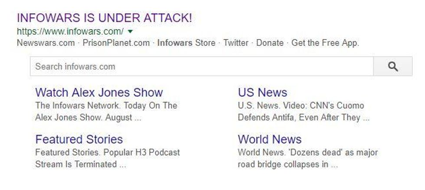The width and height of the screenshot is (425, 190).
Task: Open the INFOWARS IS UNDER ATTACK! result title
Action: pos(105,18)
